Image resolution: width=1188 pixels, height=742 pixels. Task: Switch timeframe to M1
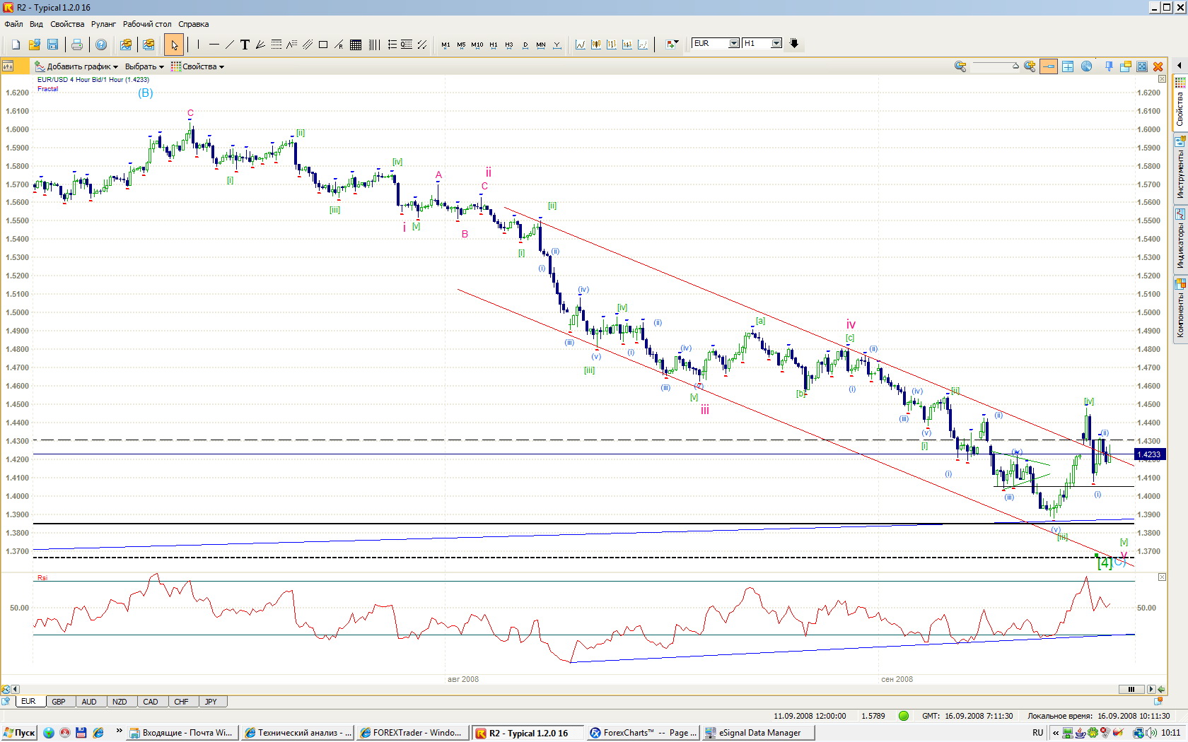point(445,45)
